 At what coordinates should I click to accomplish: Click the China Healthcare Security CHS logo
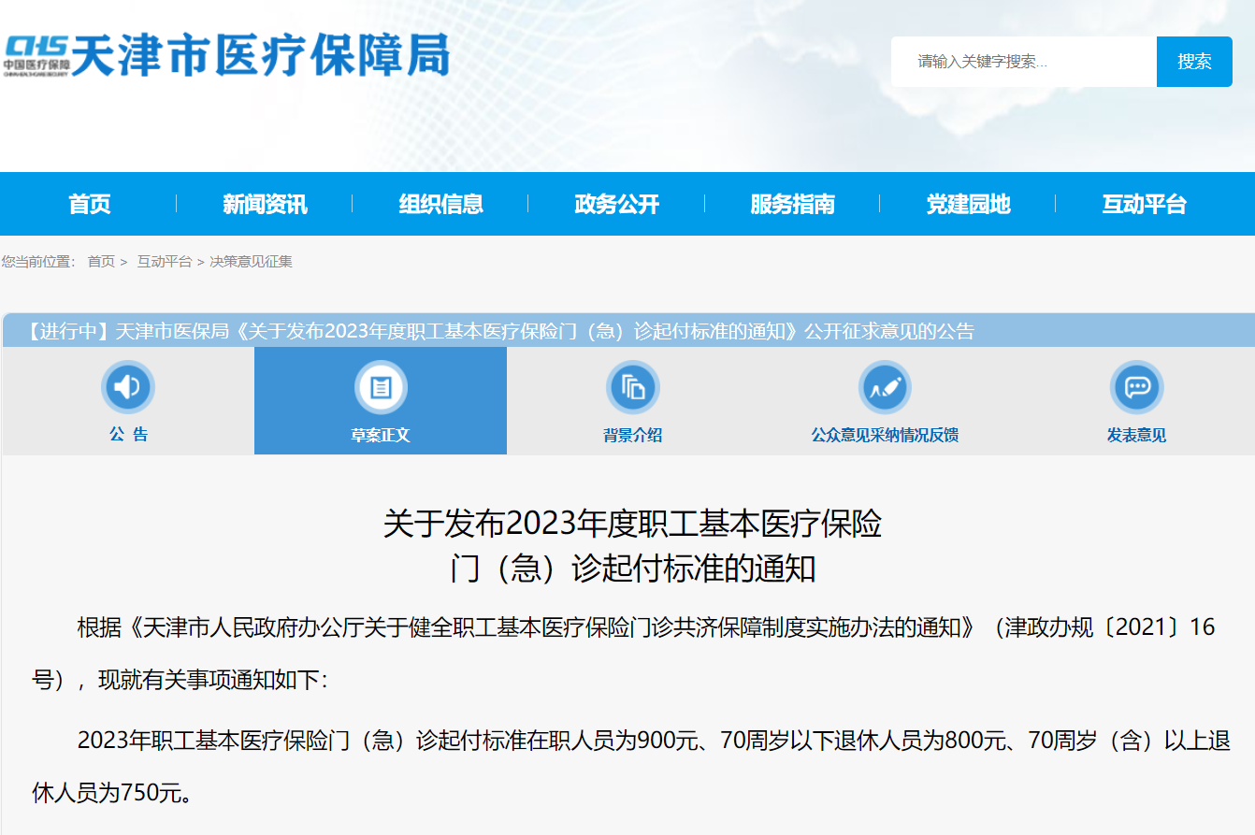click(x=36, y=56)
